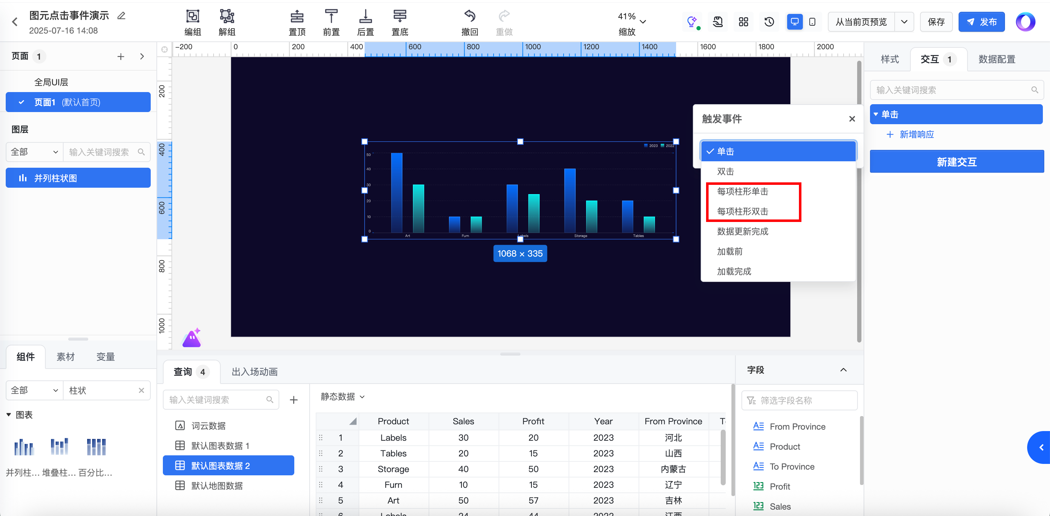Click the 新建交互 button
Viewport: 1050px width, 516px height.
click(x=956, y=162)
